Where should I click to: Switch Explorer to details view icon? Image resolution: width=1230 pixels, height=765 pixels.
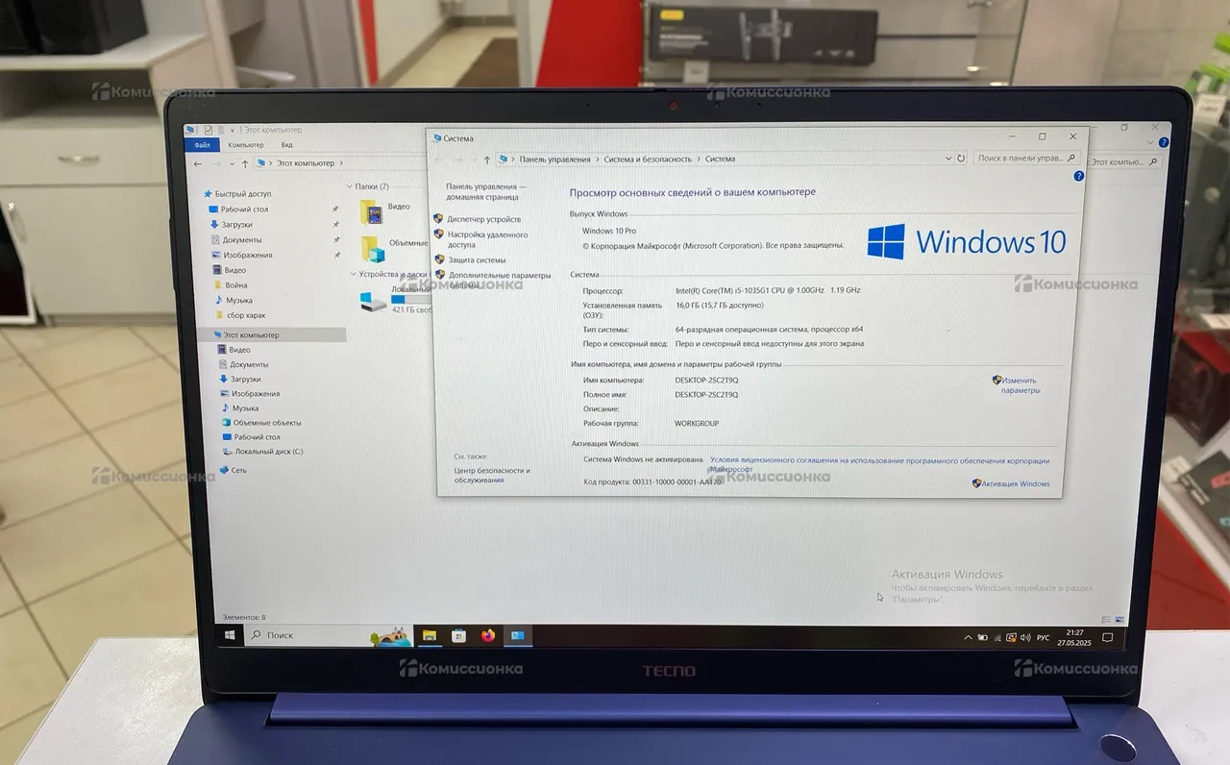point(1107,619)
